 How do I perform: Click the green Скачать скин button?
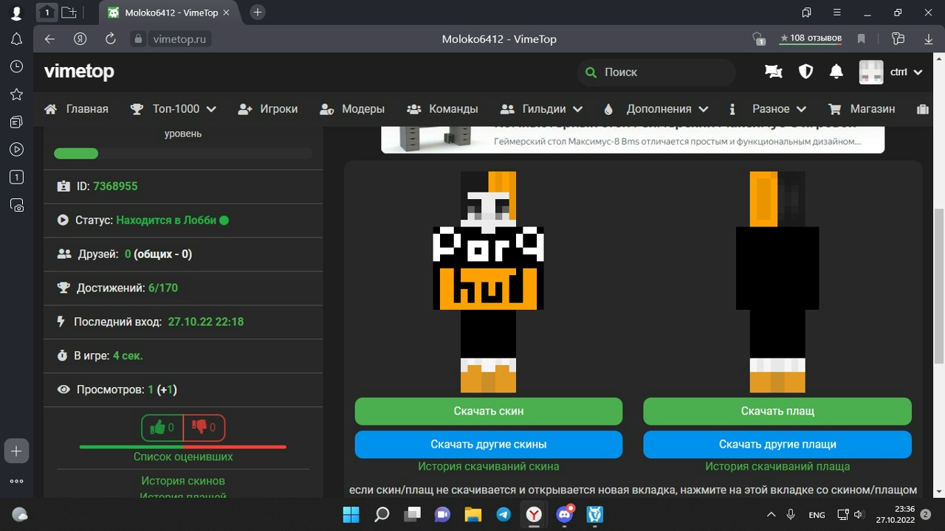click(x=488, y=412)
